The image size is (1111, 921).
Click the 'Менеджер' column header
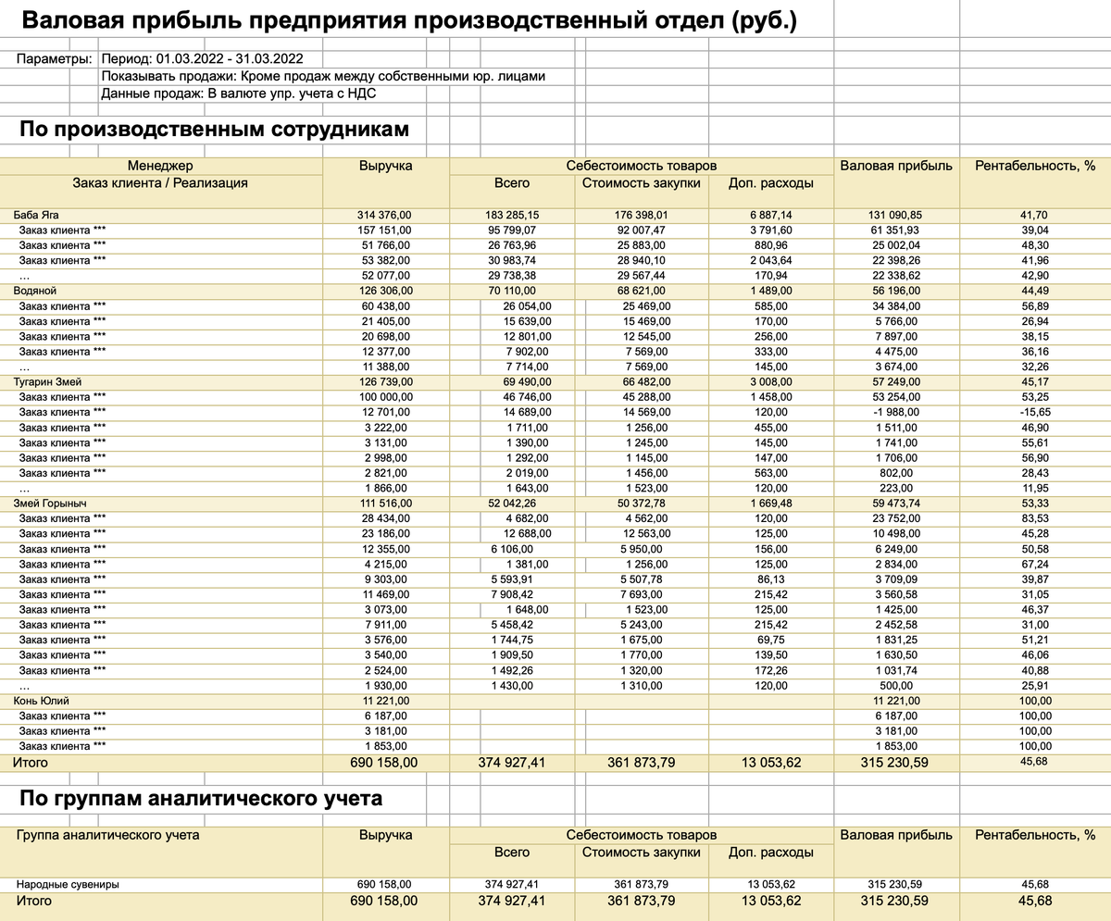coord(161,166)
